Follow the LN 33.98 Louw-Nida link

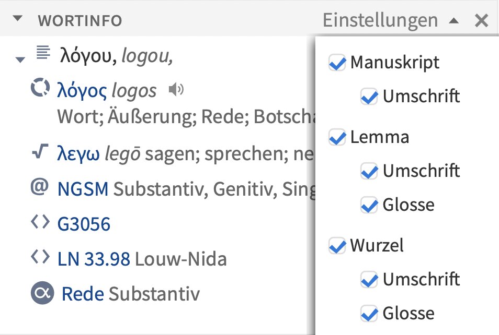click(x=94, y=259)
